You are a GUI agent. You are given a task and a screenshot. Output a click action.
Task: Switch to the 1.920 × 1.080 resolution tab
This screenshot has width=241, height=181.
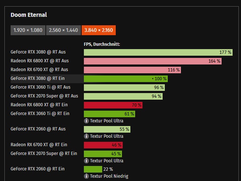coord(28,30)
